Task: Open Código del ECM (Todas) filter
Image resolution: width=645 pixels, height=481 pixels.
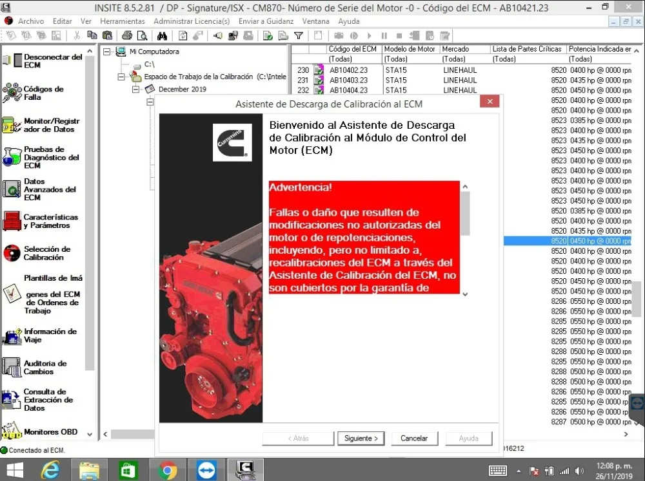Action: tap(353, 59)
